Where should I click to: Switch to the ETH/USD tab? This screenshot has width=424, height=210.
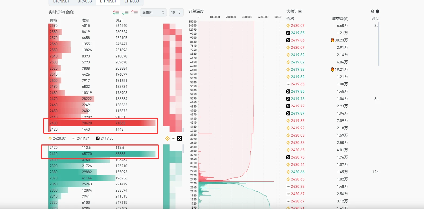[x=132, y=2]
